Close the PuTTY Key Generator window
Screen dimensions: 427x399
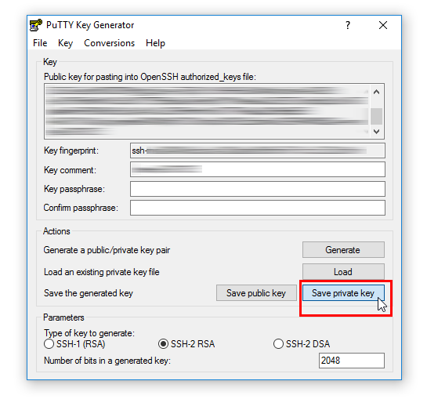coord(383,25)
